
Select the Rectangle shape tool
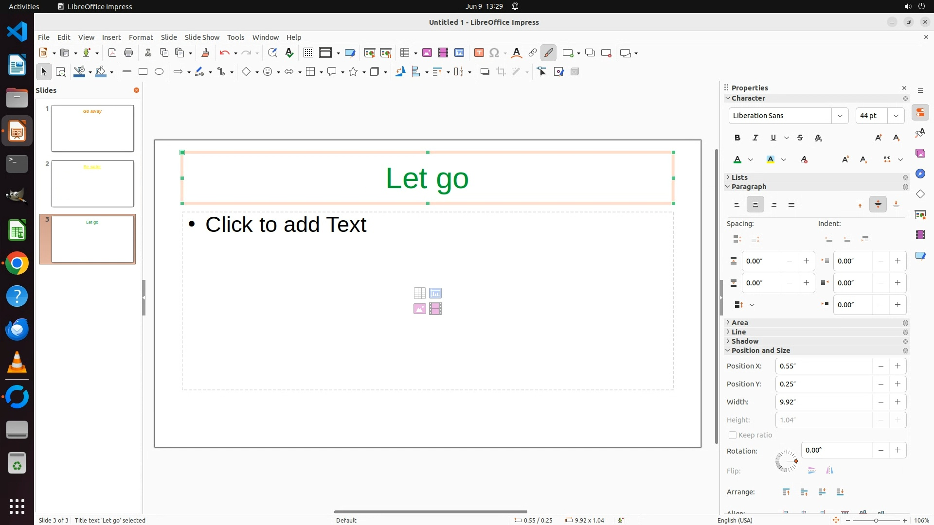pyautogui.click(x=143, y=72)
